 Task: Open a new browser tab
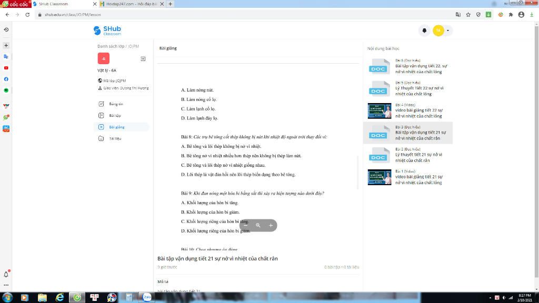170,4
